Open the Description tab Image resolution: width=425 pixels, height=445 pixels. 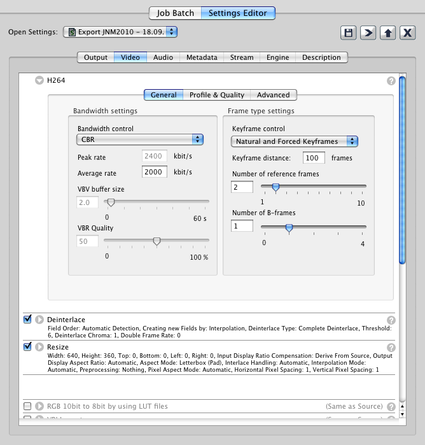321,57
